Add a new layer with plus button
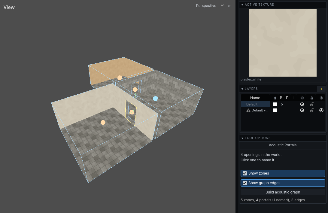Screen dimensions: 328x213 click(x=321, y=89)
